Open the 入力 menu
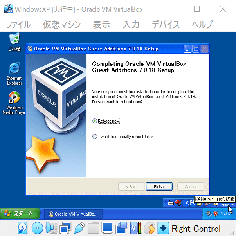The width and height of the screenshot is (236, 236). tap(131, 25)
